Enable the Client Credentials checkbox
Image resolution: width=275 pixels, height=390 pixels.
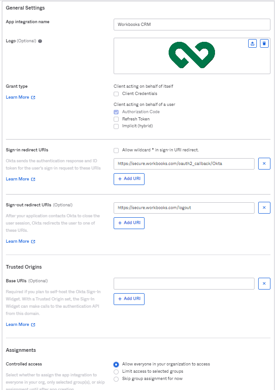(x=116, y=94)
